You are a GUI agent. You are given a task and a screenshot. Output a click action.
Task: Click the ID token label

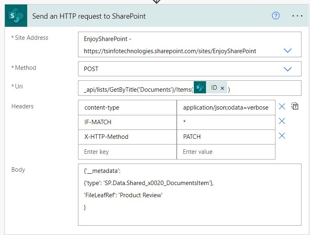coord(214,88)
